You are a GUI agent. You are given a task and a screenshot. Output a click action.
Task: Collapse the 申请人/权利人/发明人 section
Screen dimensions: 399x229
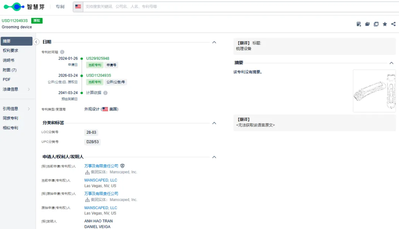(214, 157)
